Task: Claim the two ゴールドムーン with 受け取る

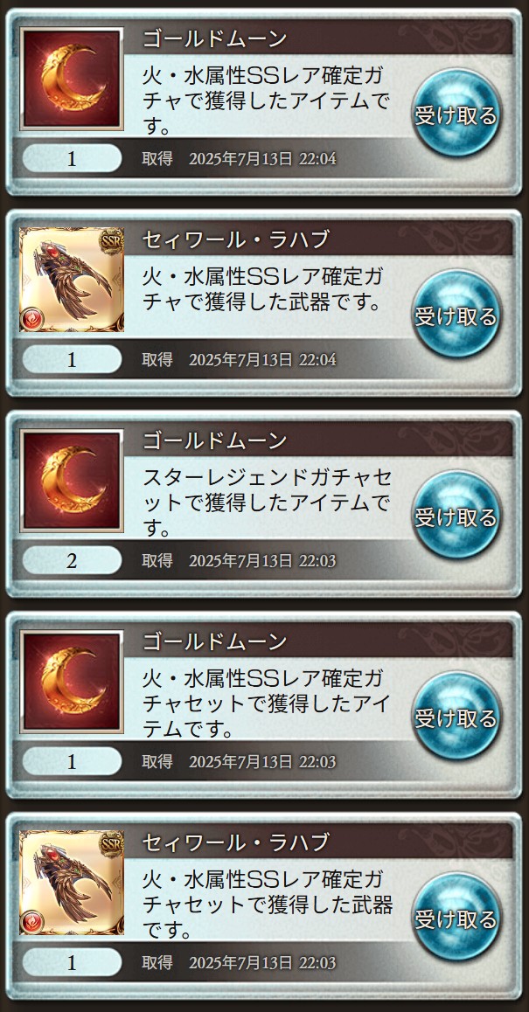Action: pyautogui.click(x=456, y=516)
